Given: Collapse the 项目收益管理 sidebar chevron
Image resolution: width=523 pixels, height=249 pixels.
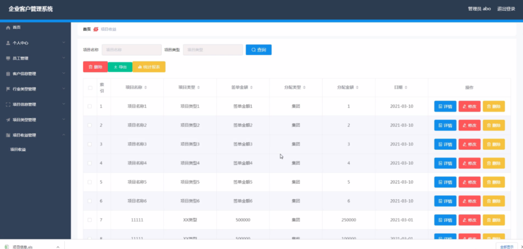Looking at the screenshot, I should pos(64,135).
